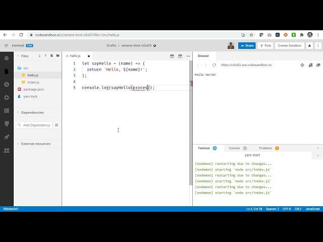Click the Chrome address bar URL
The height and width of the screenshot is (242, 323).
point(77,35)
